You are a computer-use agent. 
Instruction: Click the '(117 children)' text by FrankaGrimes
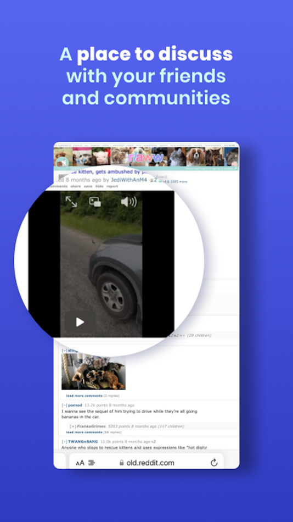171,426
